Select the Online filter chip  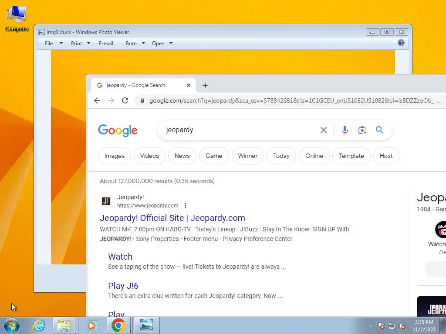pos(314,156)
